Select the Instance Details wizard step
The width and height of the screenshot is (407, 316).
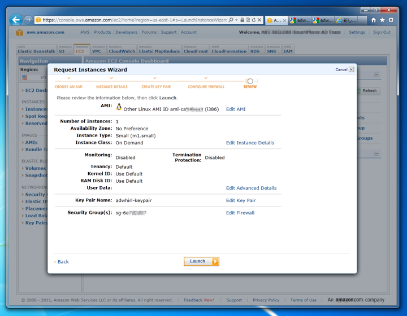pyautogui.click(x=111, y=87)
